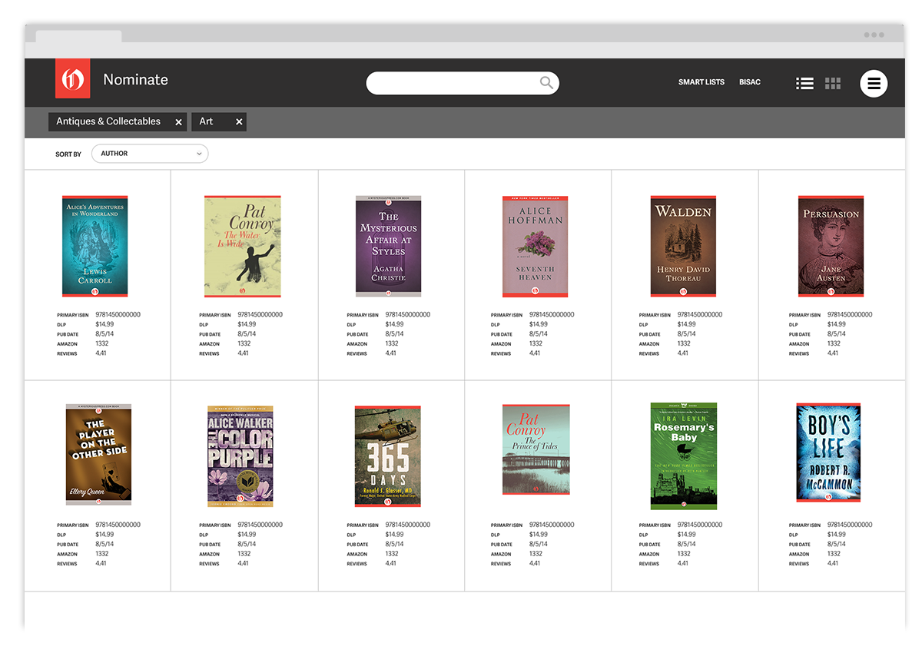Open SMART LISTS menu
This screenshot has height=653, width=922.
click(x=701, y=82)
